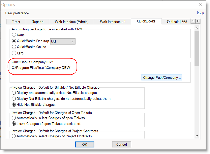Select Hide Not Billable charges option
Viewport: 210px width, 154px height.
coord(14,105)
